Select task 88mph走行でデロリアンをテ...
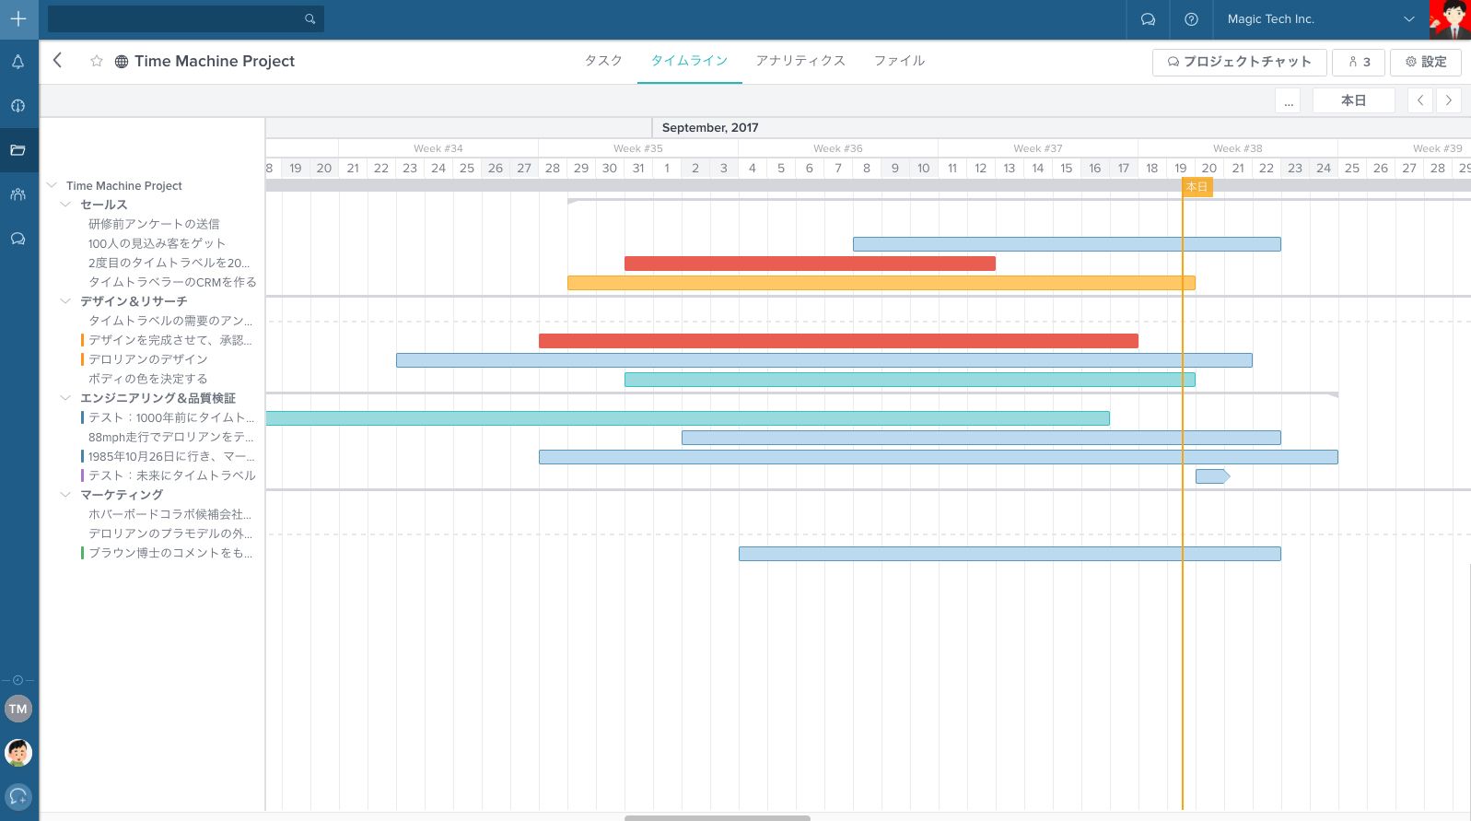The width and height of the screenshot is (1471, 821). tap(170, 437)
